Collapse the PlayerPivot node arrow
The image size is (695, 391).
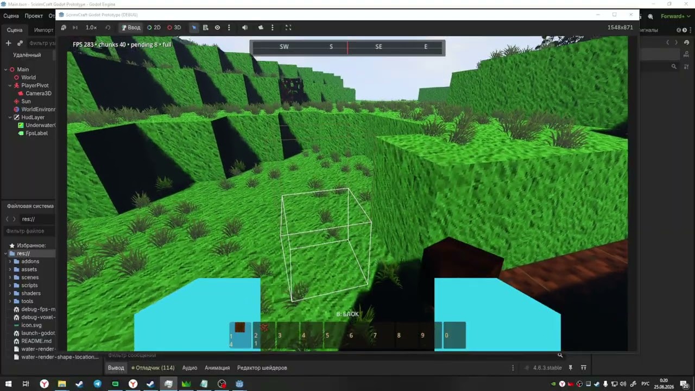(x=10, y=85)
